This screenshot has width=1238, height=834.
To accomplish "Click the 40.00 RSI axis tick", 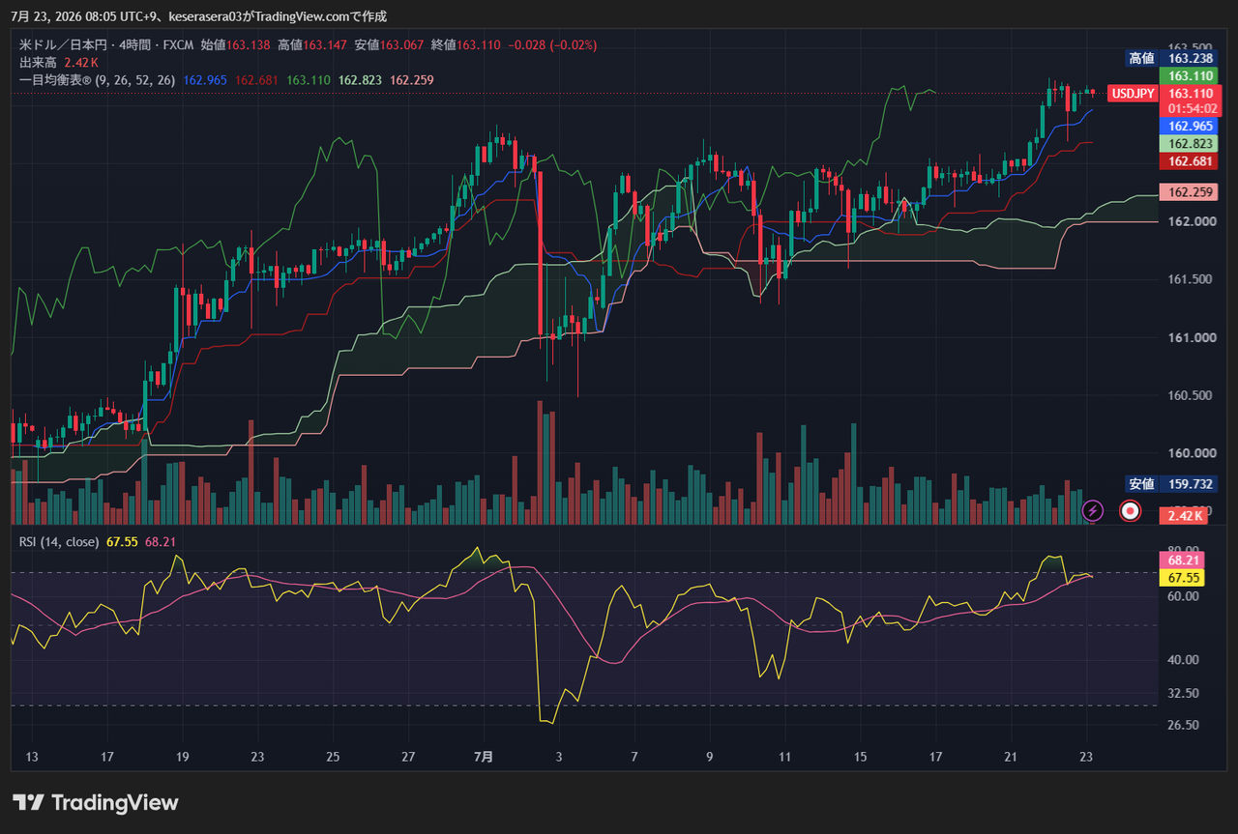I will 1185,660.
